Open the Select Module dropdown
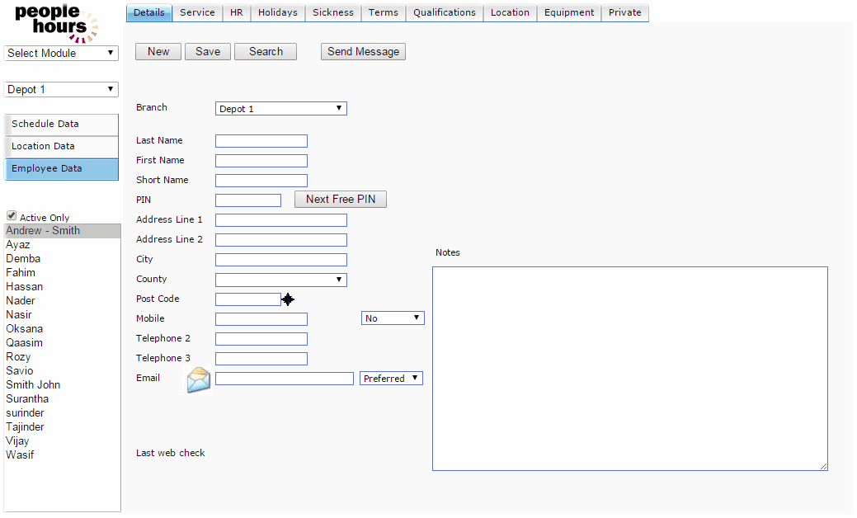This screenshot has width=857, height=518. coord(61,54)
